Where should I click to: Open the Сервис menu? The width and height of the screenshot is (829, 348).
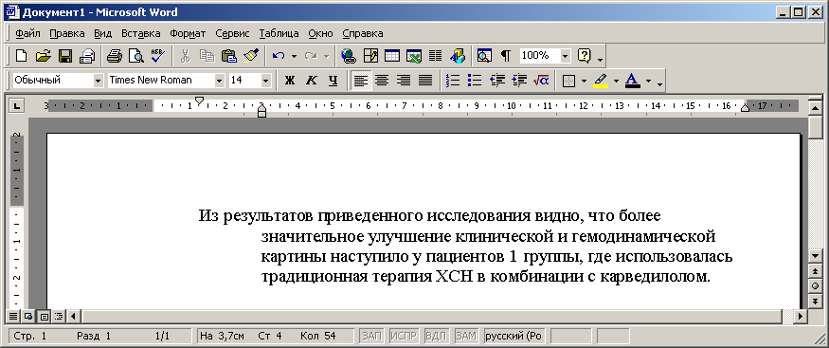click(x=233, y=33)
